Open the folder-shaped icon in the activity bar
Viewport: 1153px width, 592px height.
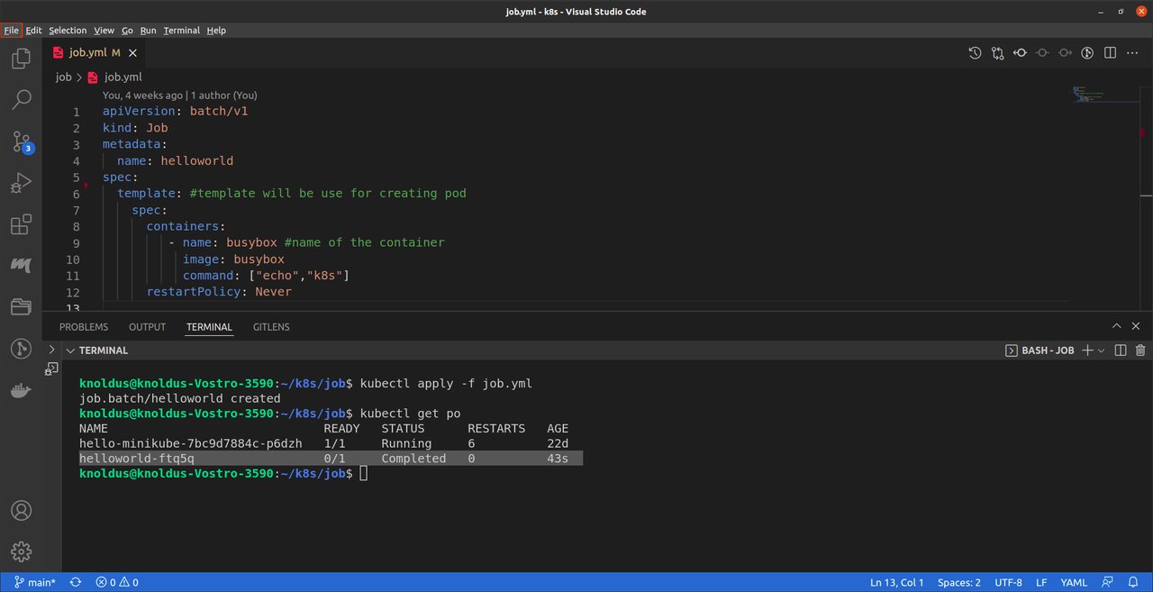point(21,307)
